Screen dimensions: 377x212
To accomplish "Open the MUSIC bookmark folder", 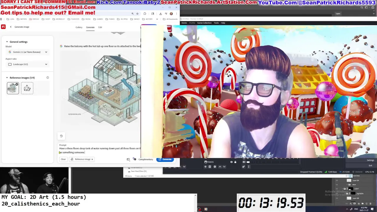I will coord(86,19).
